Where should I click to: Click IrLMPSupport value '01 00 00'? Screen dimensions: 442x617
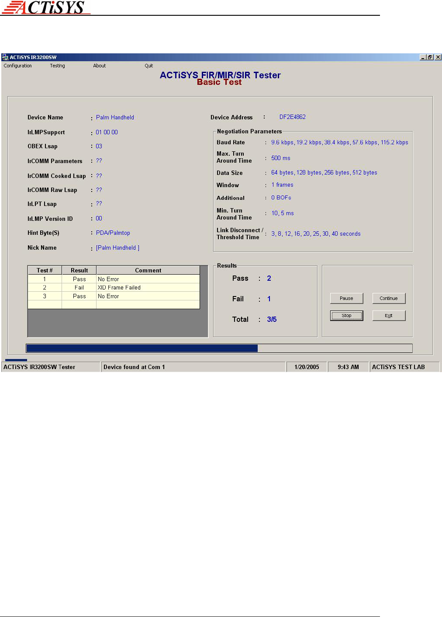[x=107, y=132]
